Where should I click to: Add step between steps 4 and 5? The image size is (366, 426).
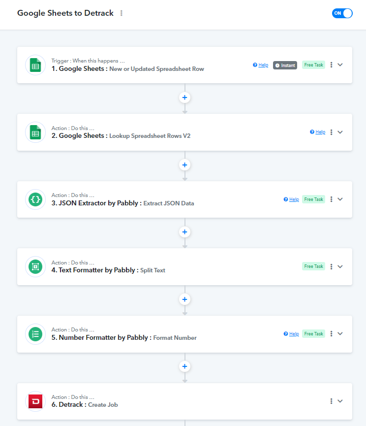click(x=185, y=299)
